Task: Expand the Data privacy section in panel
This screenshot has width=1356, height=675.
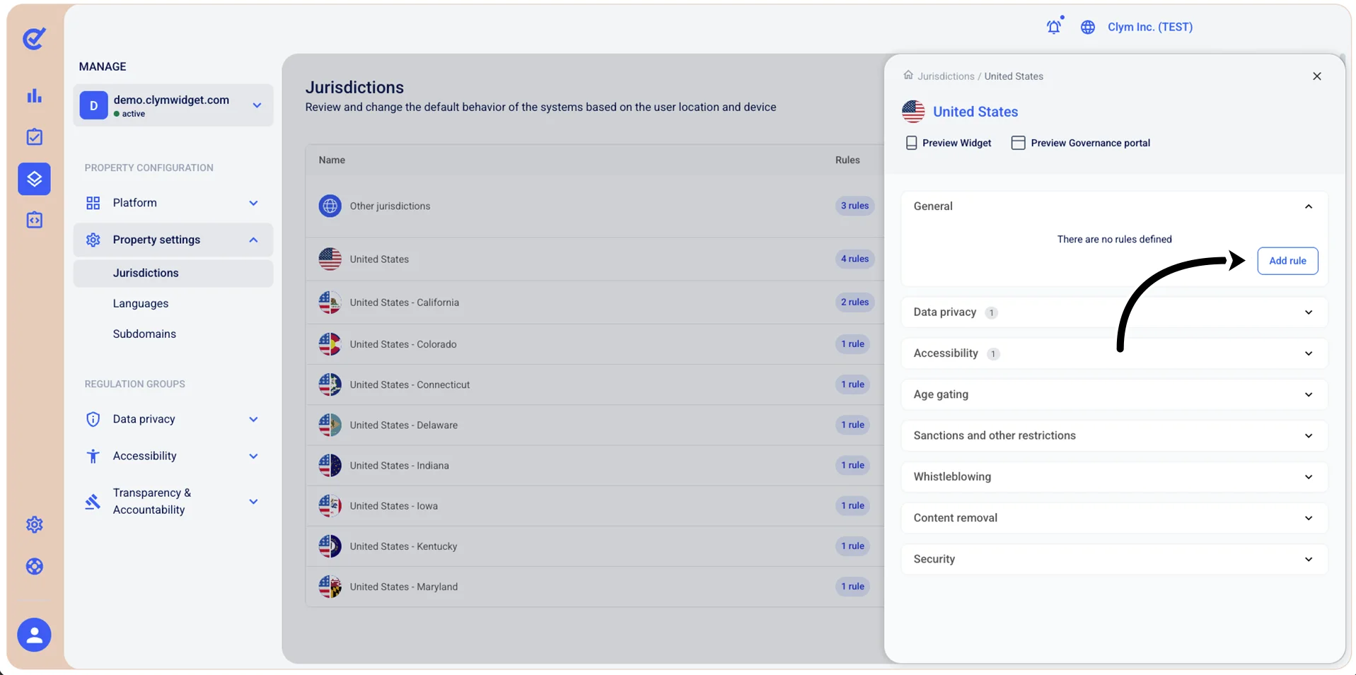Action: 1114,312
